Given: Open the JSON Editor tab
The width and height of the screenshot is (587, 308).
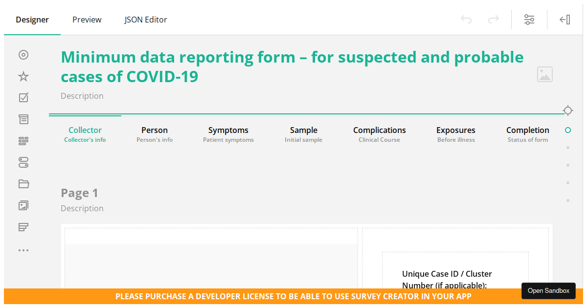Looking at the screenshot, I should 146,20.
